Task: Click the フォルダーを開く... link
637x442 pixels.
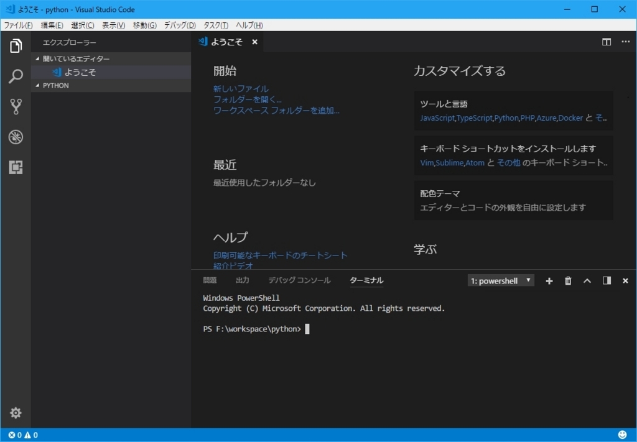Action: coord(248,99)
